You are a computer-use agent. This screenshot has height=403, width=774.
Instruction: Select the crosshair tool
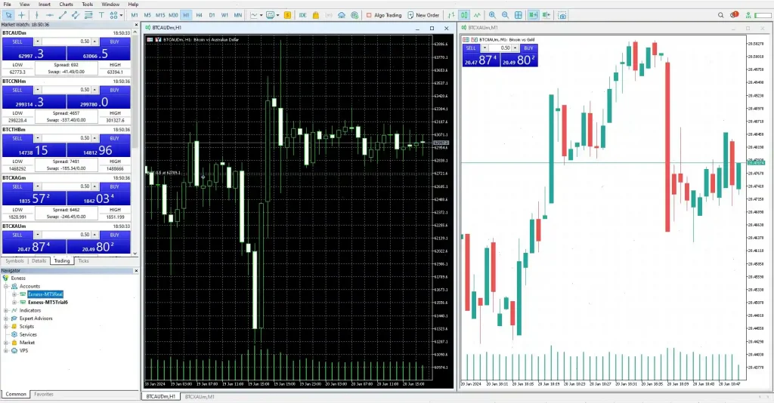click(22, 15)
